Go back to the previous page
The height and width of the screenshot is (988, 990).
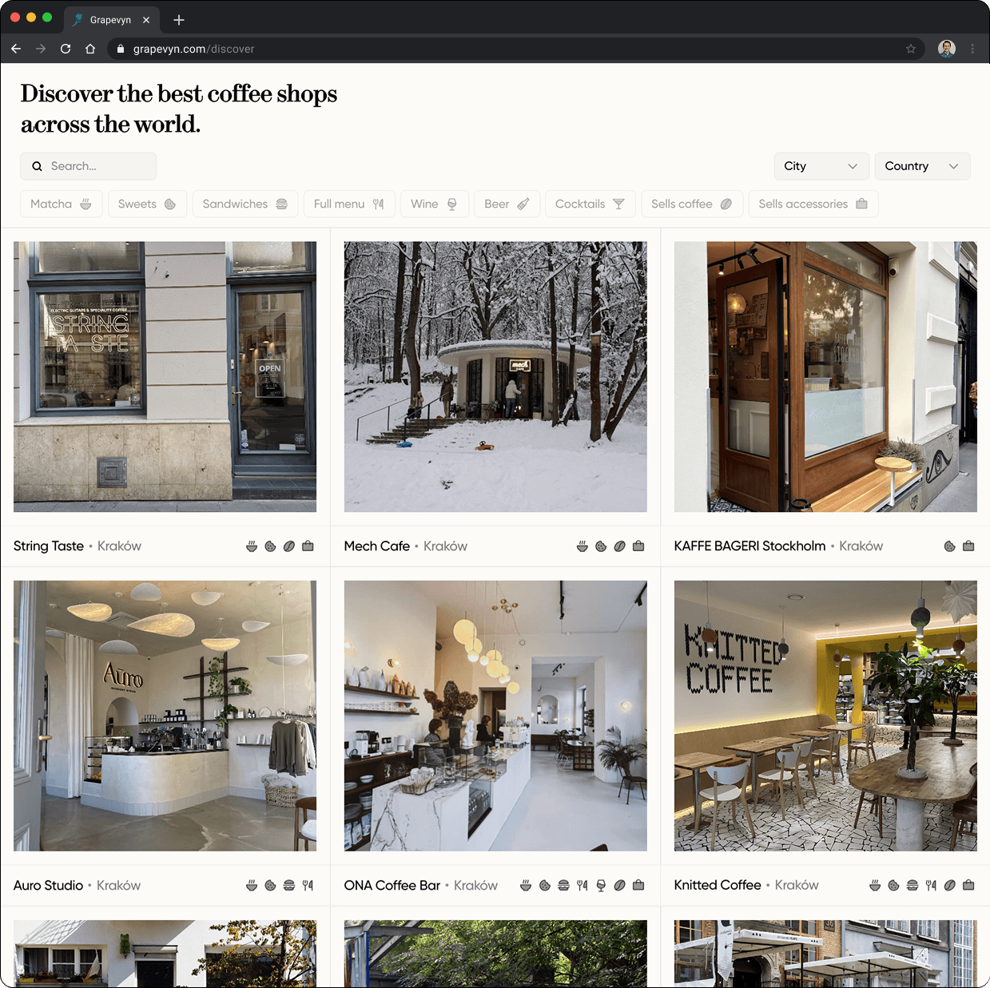point(16,49)
